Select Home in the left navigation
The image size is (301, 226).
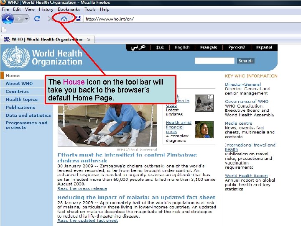point(13,75)
